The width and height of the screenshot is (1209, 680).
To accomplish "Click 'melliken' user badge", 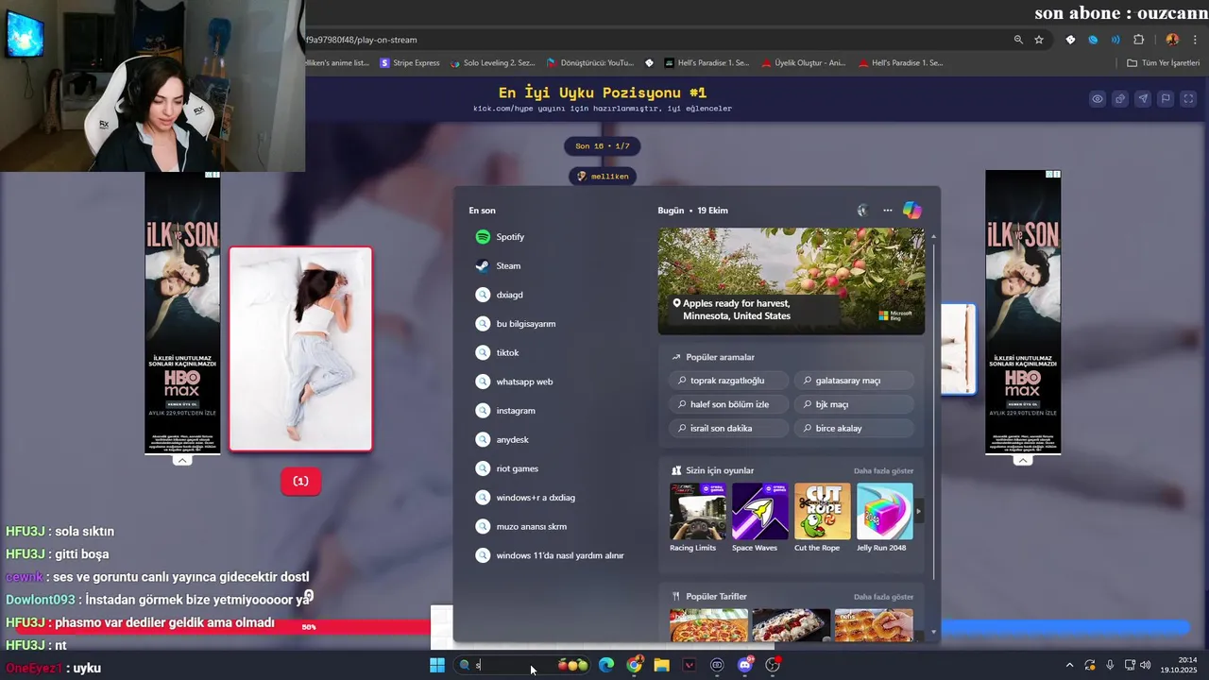I will 603,177.
